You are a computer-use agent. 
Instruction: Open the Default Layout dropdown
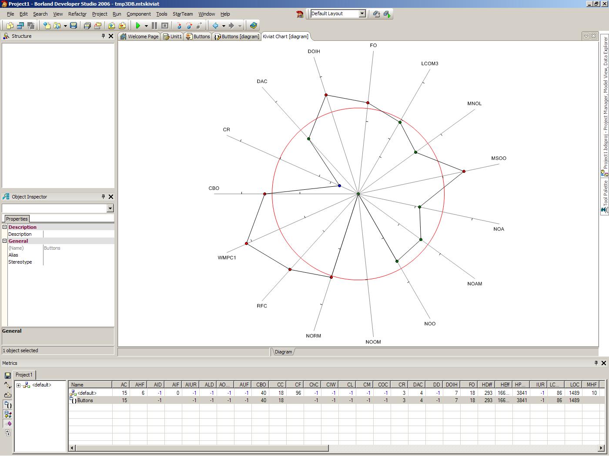coord(362,14)
